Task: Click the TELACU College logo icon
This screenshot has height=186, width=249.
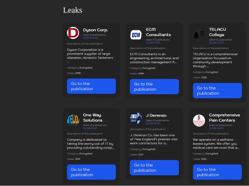Action: pyautogui.click(x=199, y=35)
